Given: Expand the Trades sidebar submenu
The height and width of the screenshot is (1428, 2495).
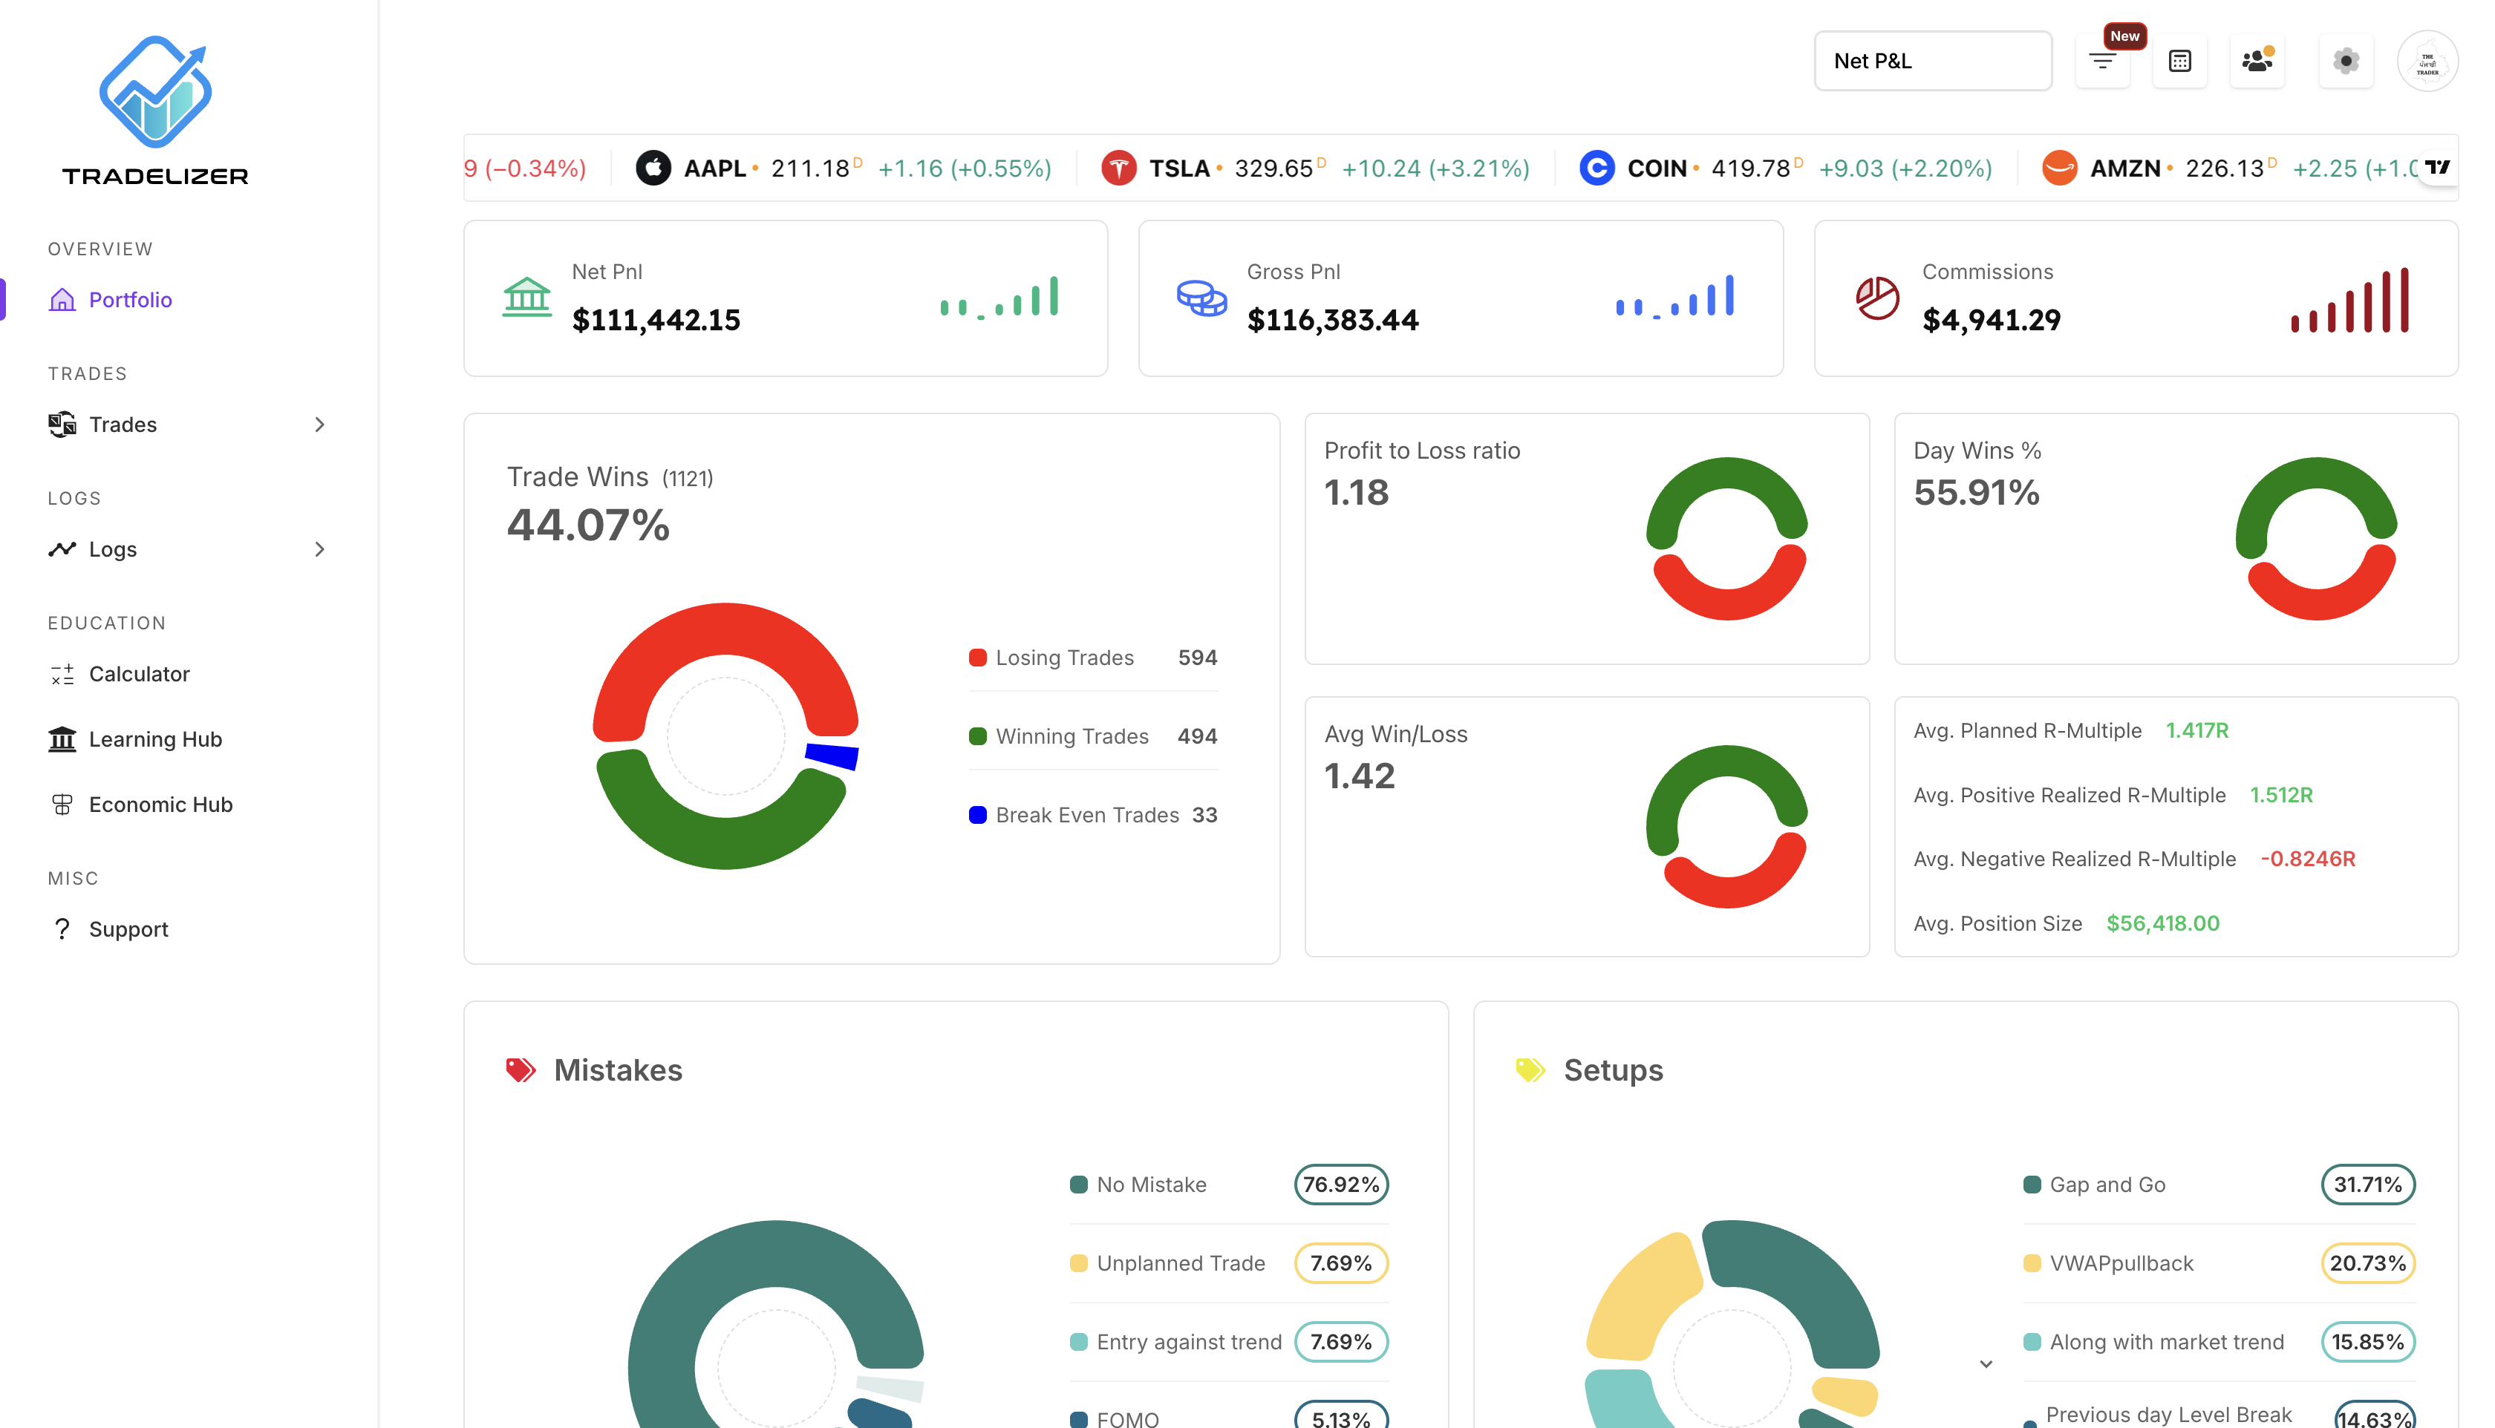Looking at the screenshot, I should click(x=319, y=425).
